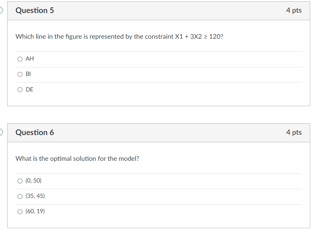This screenshot has width=317, height=234.
Task: Click the chevron beside Question 6
Action: (1, 132)
